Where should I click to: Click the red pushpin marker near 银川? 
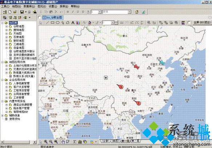pyautogui.click(x=137, y=67)
